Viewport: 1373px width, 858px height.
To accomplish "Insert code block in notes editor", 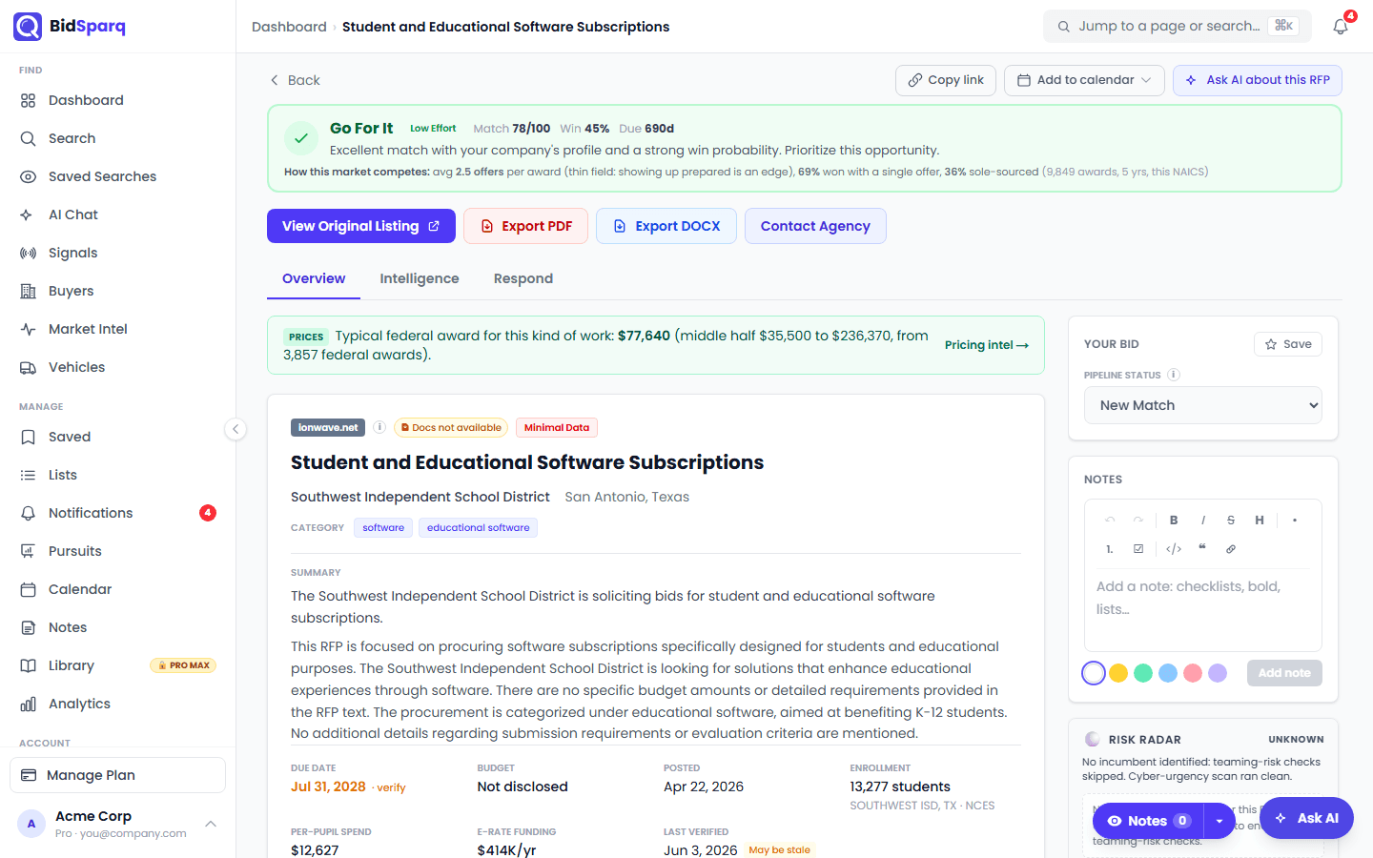I will (x=1174, y=549).
